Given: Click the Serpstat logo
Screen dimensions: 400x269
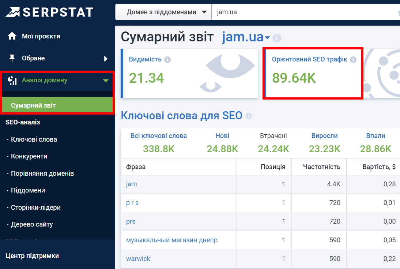Looking at the screenshot, I should click(x=49, y=12).
